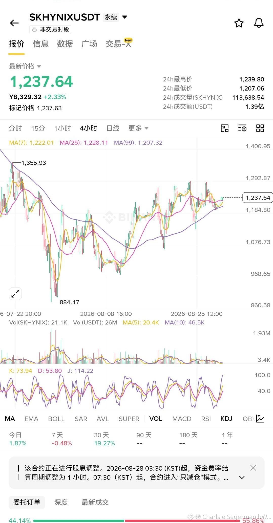Screen dimensions: 273x523
Task: Open indicator settings chart icon
Action: [260, 419]
